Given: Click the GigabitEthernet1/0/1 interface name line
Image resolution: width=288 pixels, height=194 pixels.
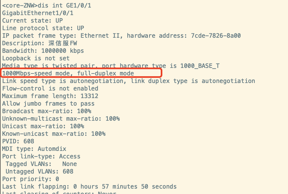Looking at the screenshot, I should (x=38, y=13).
